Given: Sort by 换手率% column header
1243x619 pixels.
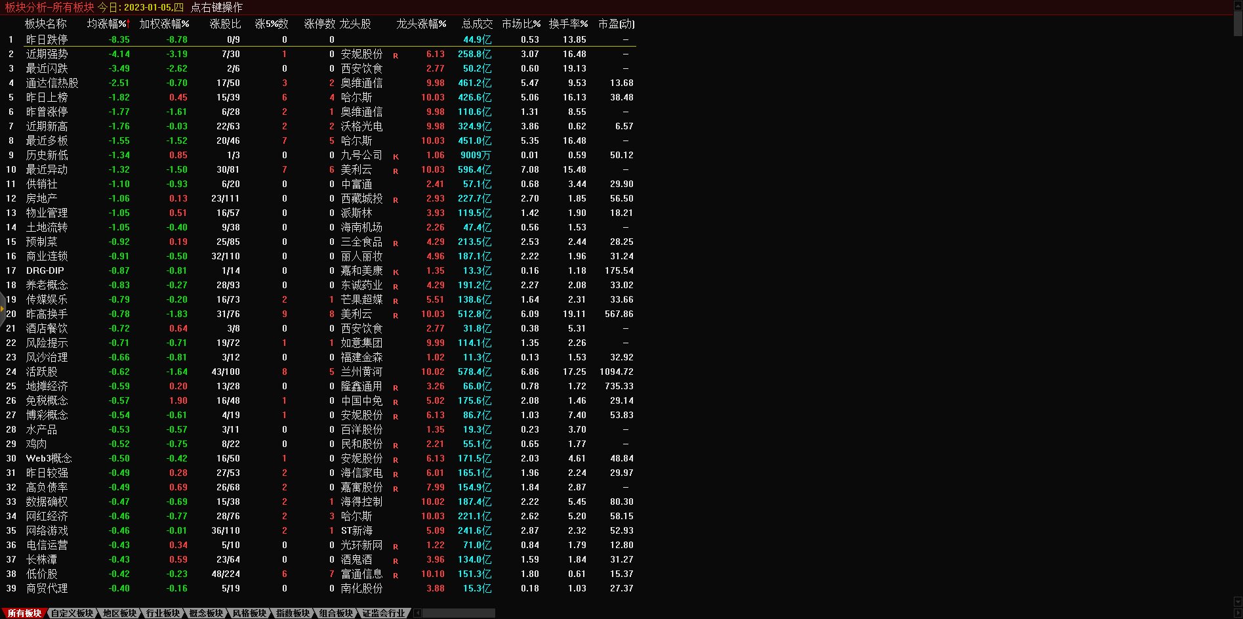Looking at the screenshot, I should [568, 24].
